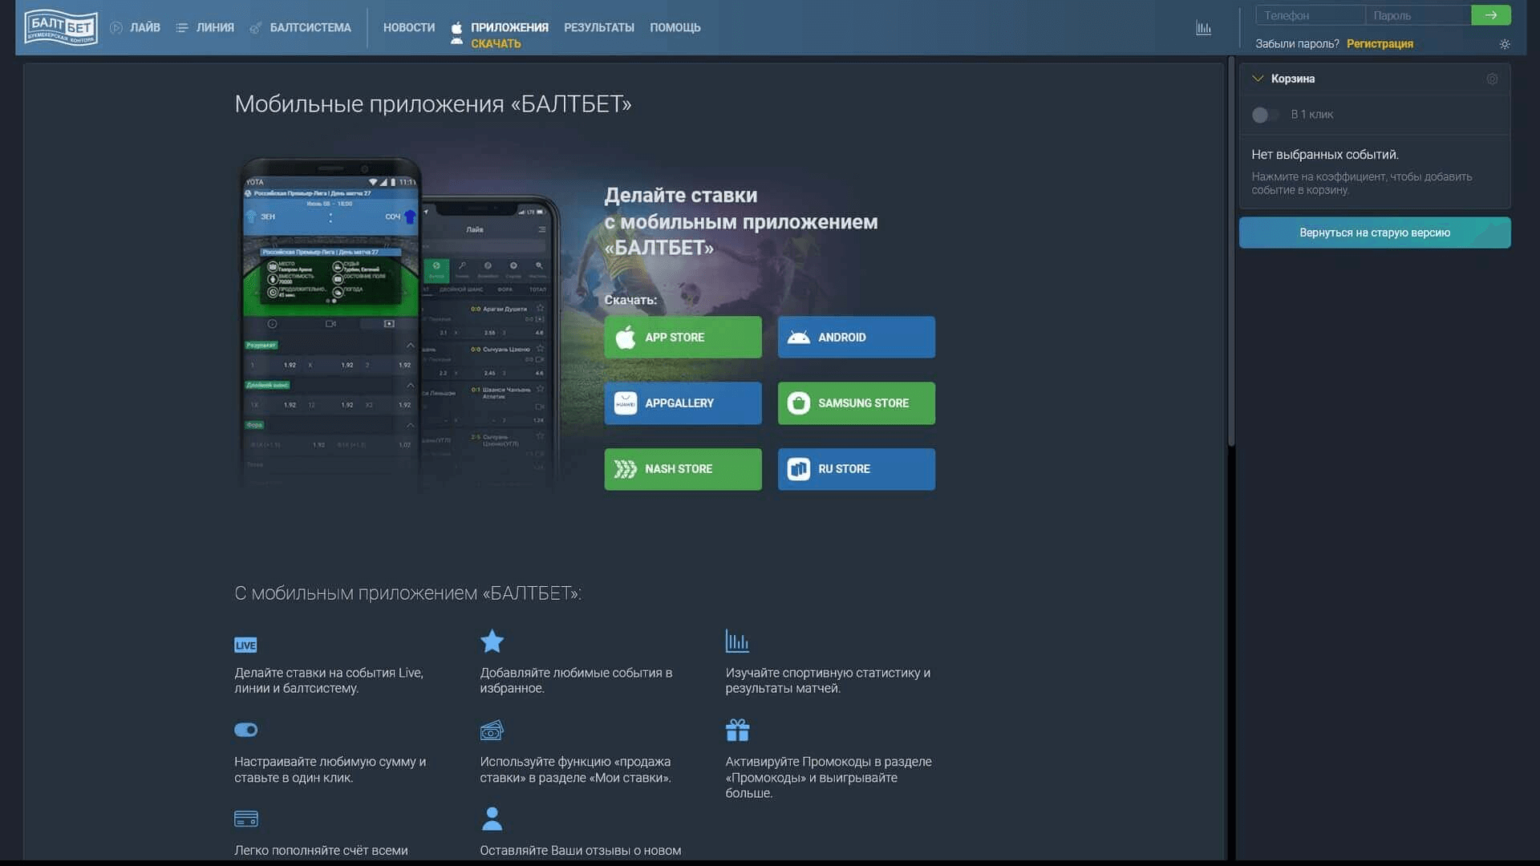Click the Скачать: label above store buttons
Viewport: 1540px width, 866px height.
630,300
